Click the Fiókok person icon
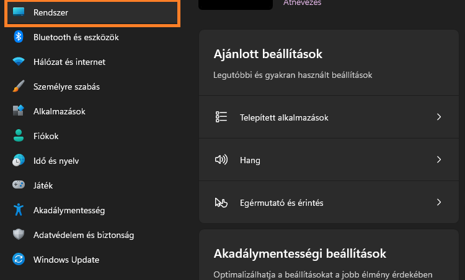 [x=19, y=136]
